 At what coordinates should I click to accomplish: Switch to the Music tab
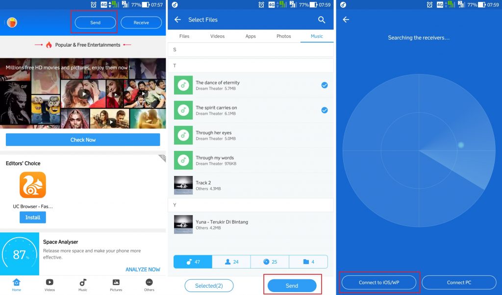(317, 36)
